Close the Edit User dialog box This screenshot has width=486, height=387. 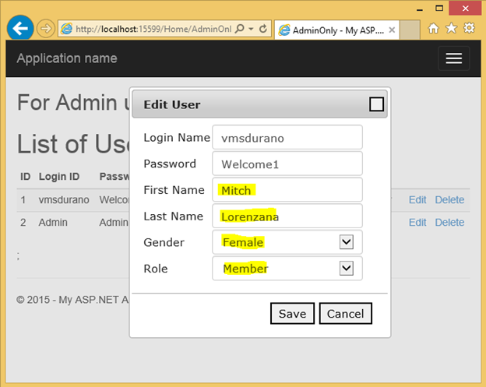[376, 104]
